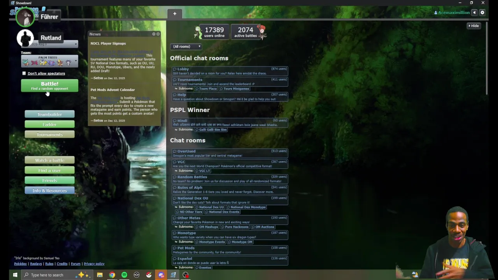This screenshot has height=280, width=498.
Task: Click the plus tab to join rooms
Action: tap(175, 14)
